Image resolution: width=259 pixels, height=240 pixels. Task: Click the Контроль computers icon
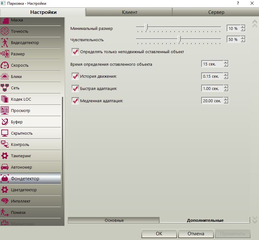5,144
